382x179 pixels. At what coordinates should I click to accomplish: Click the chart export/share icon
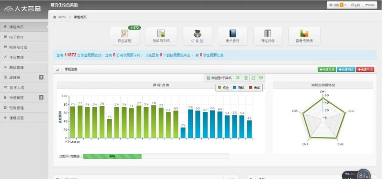tap(254, 78)
